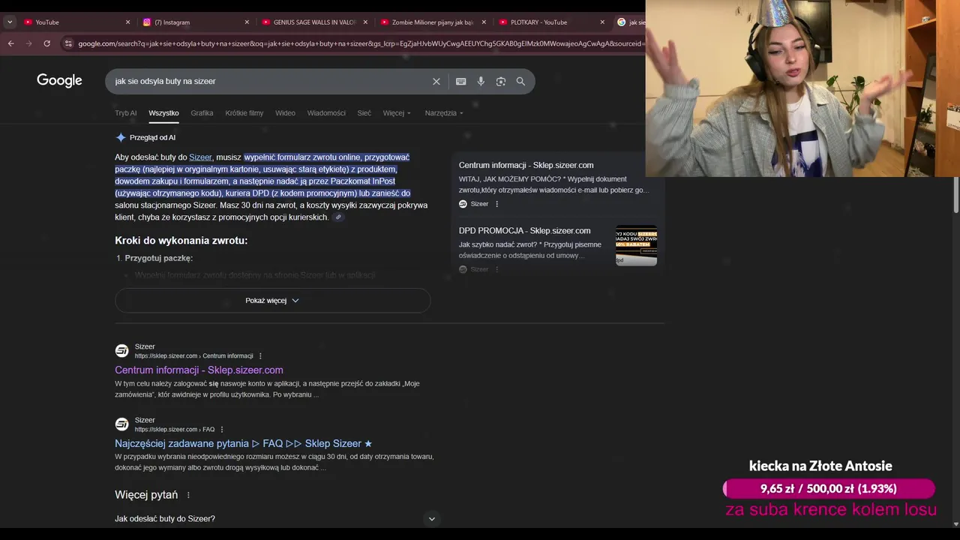Close the YouTube browser tab
Image resolution: width=960 pixels, height=540 pixels.
tap(127, 22)
